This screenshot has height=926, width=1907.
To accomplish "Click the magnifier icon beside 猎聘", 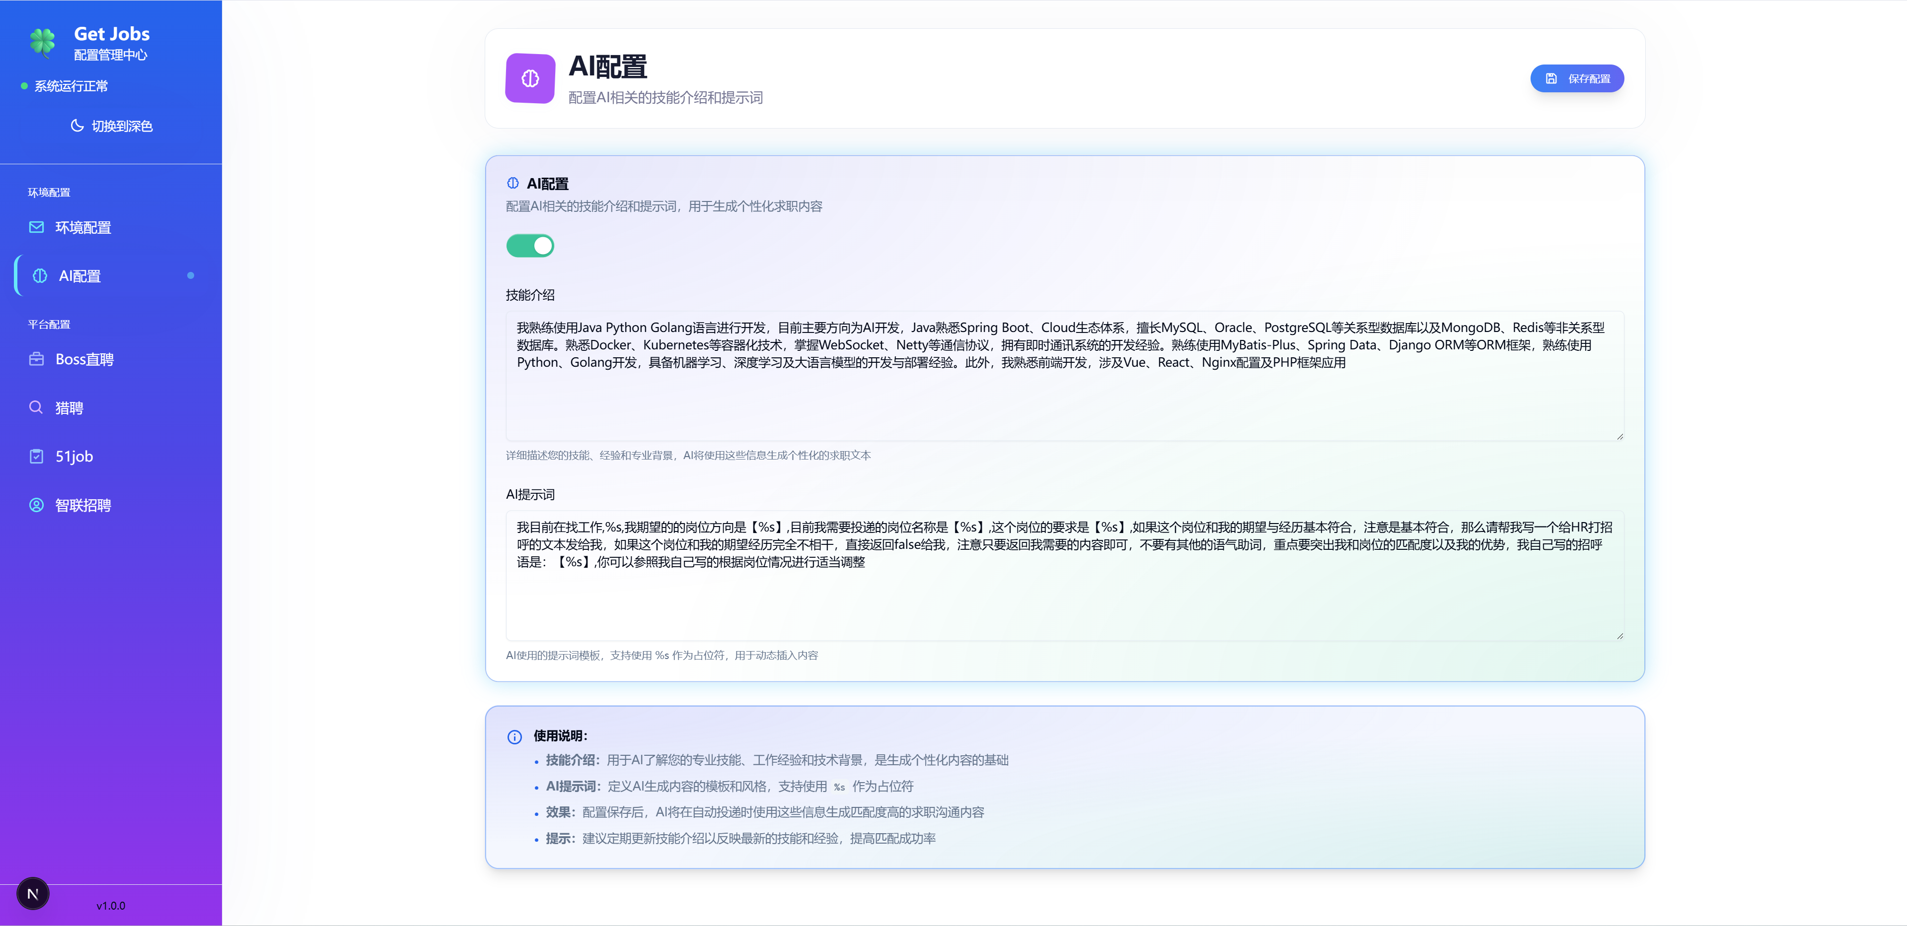I will [x=36, y=407].
